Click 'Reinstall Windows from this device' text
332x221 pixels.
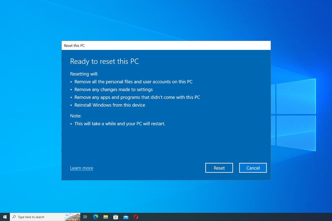(x=110, y=105)
